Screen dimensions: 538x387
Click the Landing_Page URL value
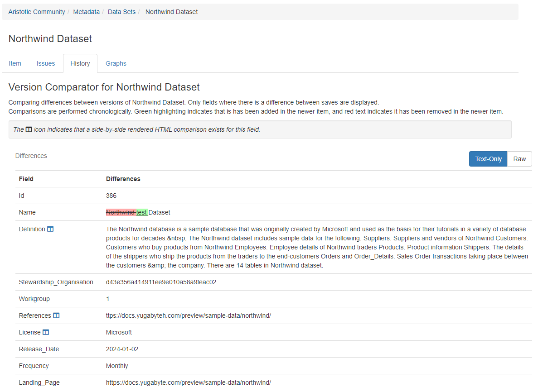click(x=188, y=382)
